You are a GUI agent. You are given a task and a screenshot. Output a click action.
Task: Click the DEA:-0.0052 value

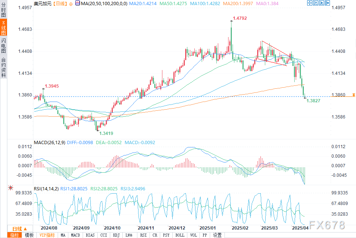tap(109, 143)
